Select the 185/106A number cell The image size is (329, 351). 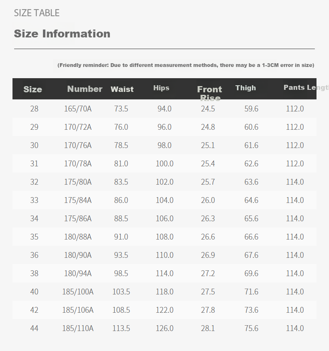click(x=78, y=310)
